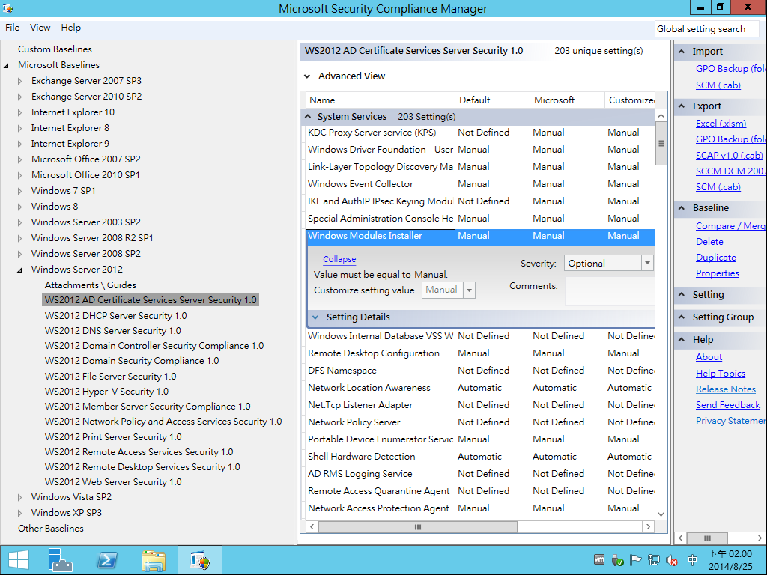Screen dimensions: 767x575
Task: Open the File menu
Action: pos(12,28)
